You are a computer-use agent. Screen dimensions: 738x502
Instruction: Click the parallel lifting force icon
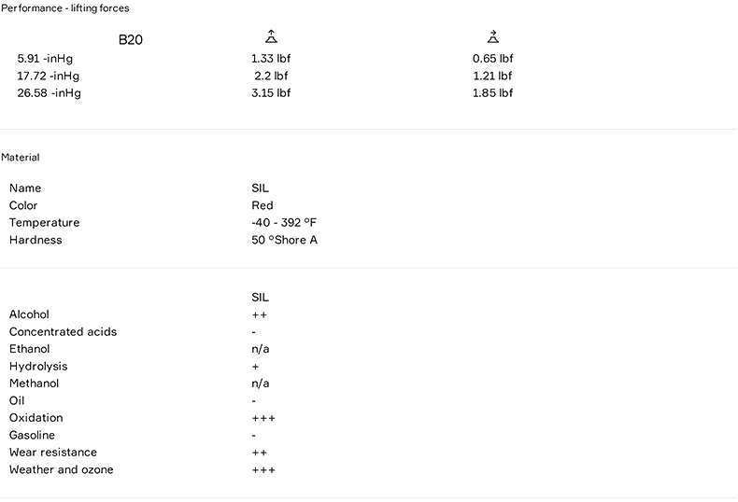tap(492, 37)
